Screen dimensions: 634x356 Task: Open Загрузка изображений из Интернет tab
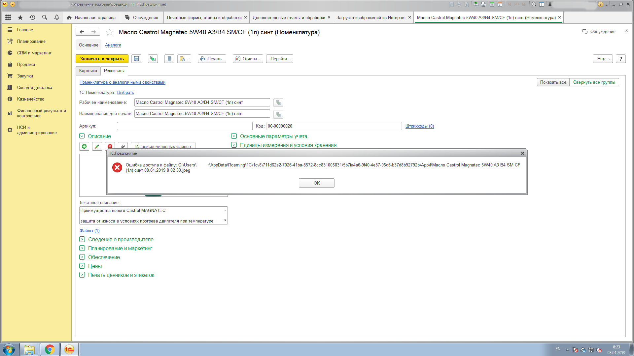tap(371, 17)
